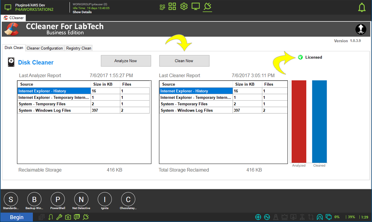Click the squid logo icon in header
The width and height of the screenshot is (372, 222).
coord(361,29)
